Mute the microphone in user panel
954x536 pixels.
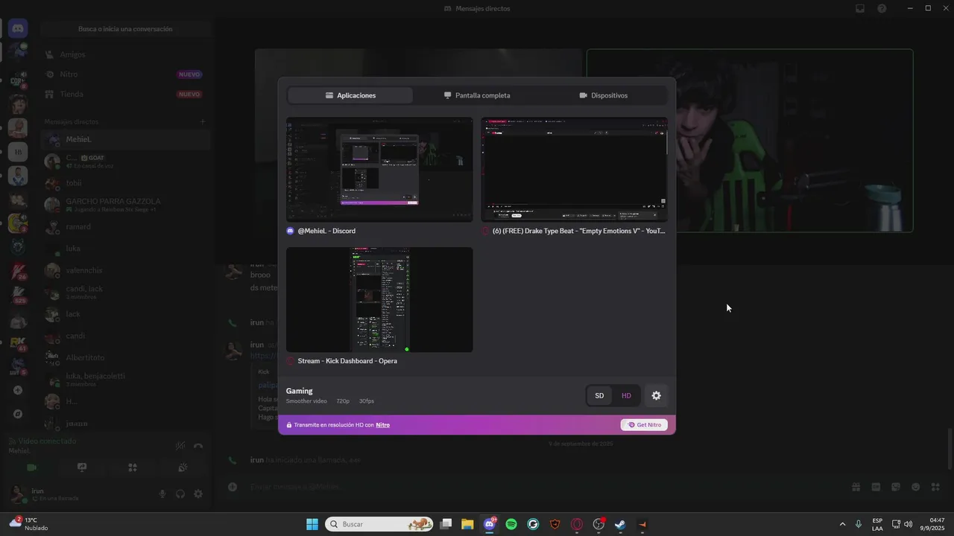(x=162, y=494)
